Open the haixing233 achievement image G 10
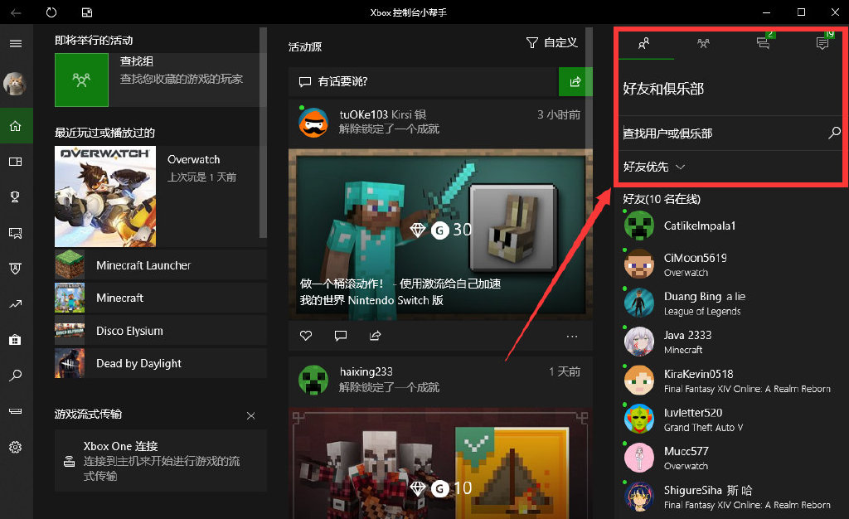Image resolution: width=849 pixels, height=519 pixels. [441, 463]
